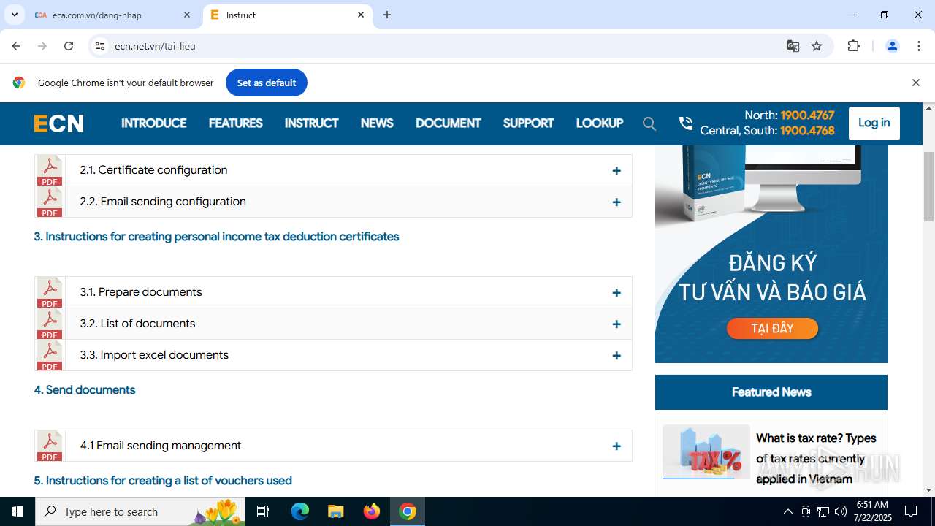
Task: Open the LOOKUP menu item
Action: click(599, 123)
